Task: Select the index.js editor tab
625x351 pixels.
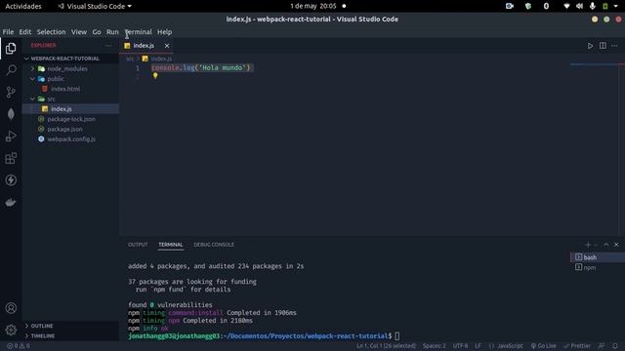Action: point(144,46)
